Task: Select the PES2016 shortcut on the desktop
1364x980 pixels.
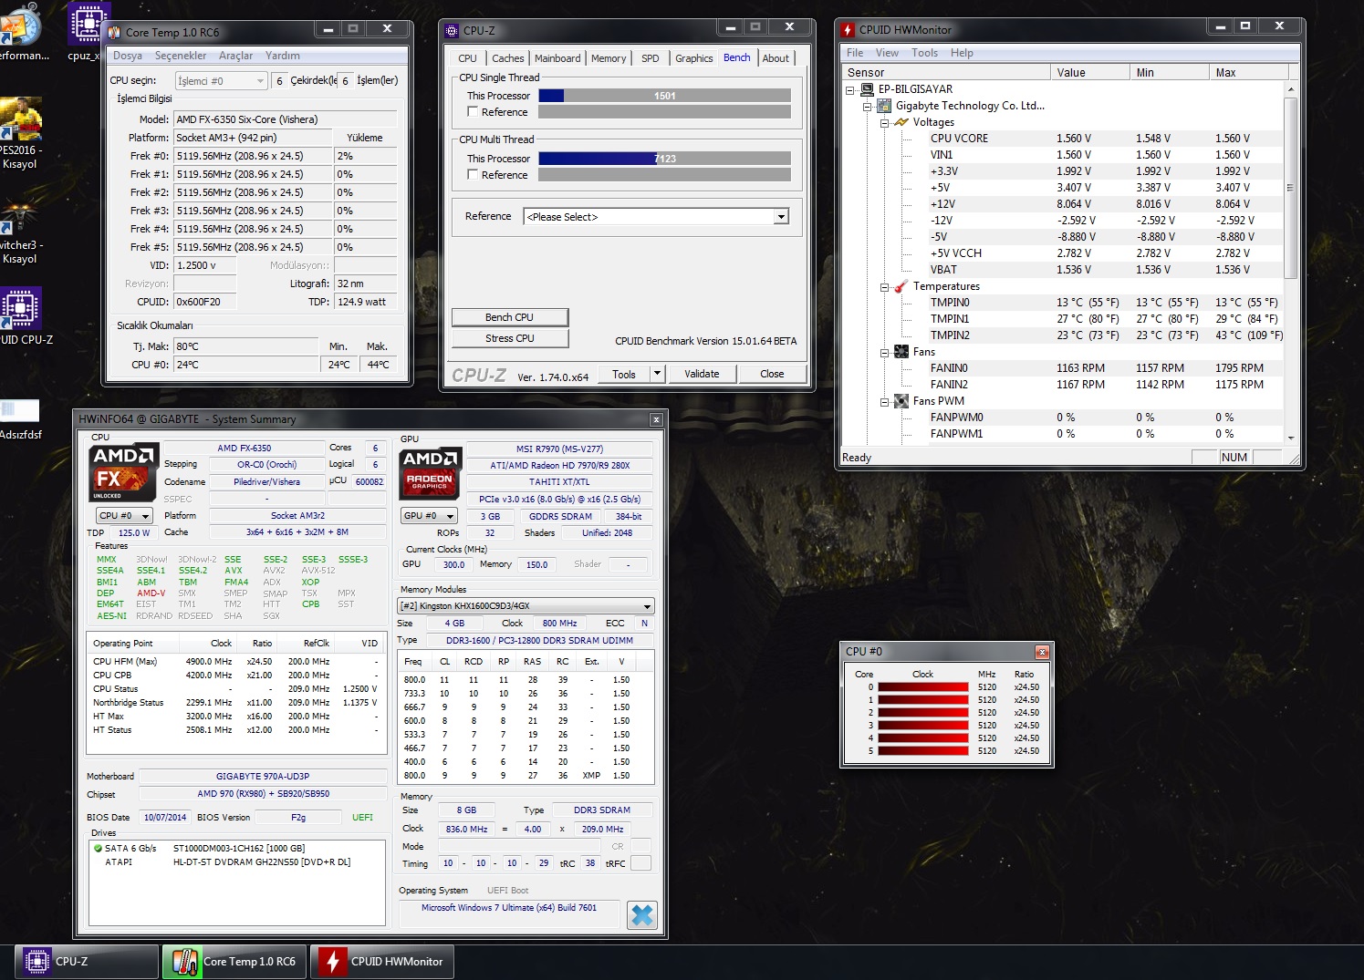Action: [20, 133]
